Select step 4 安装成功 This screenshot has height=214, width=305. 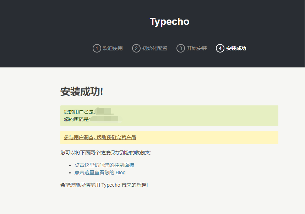point(231,48)
